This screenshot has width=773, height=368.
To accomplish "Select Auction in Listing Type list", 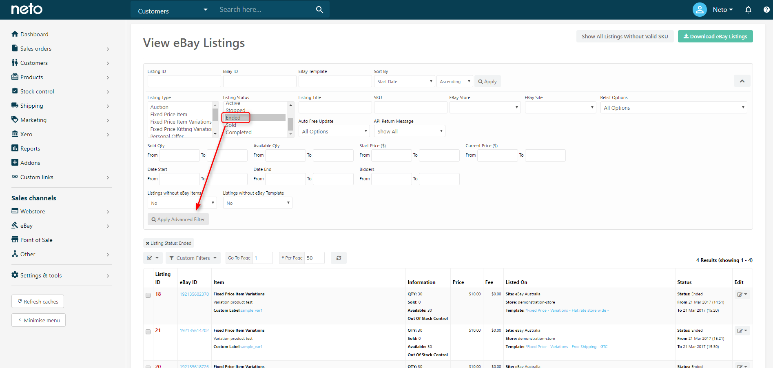I will (x=159, y=107).
